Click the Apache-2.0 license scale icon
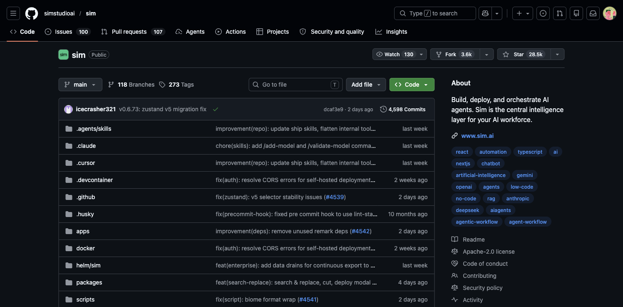This screenshot has width=623, height=307. [454, 252]
